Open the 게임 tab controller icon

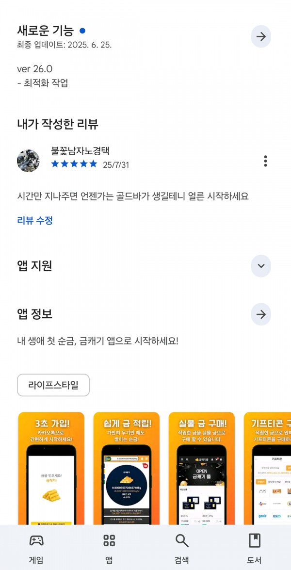pyautogui.click(x=36, y=540)
